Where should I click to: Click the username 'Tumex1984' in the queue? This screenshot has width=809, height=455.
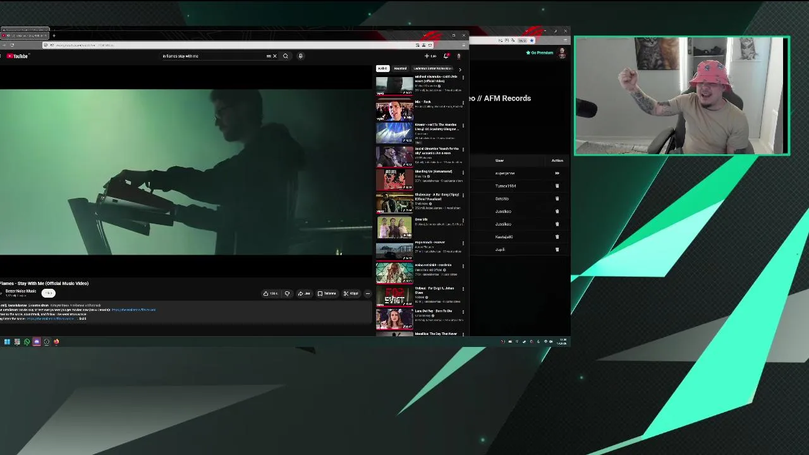pyautogui.click(x=506, y=186)
